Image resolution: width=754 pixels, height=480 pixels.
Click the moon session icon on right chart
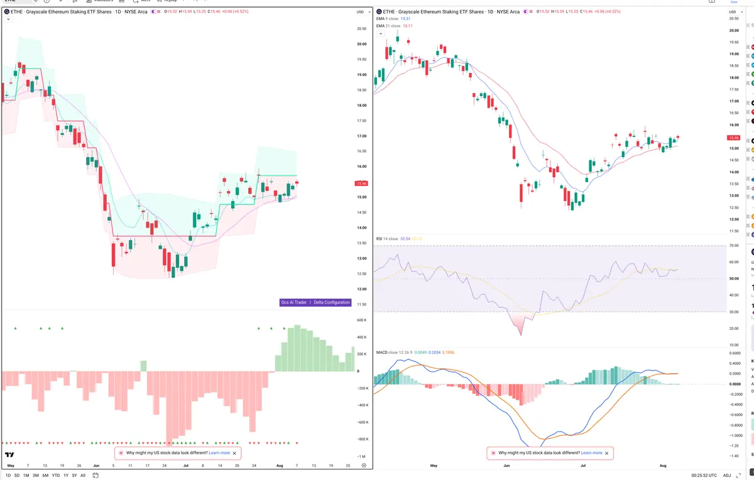[x=525, y=11]
